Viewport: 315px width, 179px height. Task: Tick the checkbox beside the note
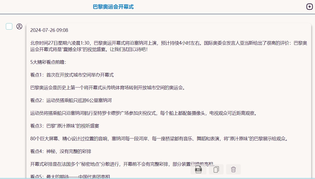click(x=9, y=26)
